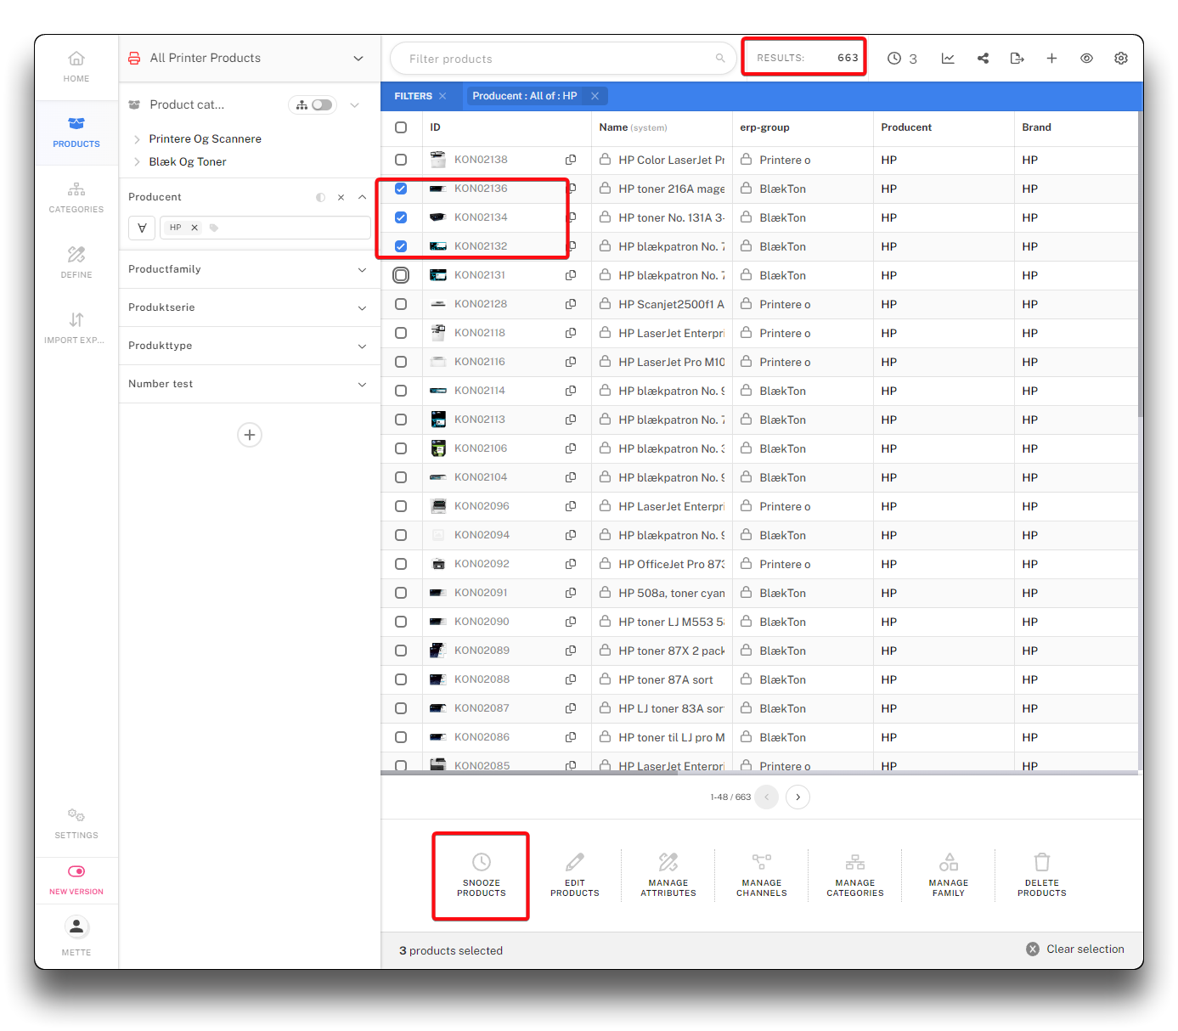Click the export icon in top toolbar

pyautogui.click(x=1017, y=59)
